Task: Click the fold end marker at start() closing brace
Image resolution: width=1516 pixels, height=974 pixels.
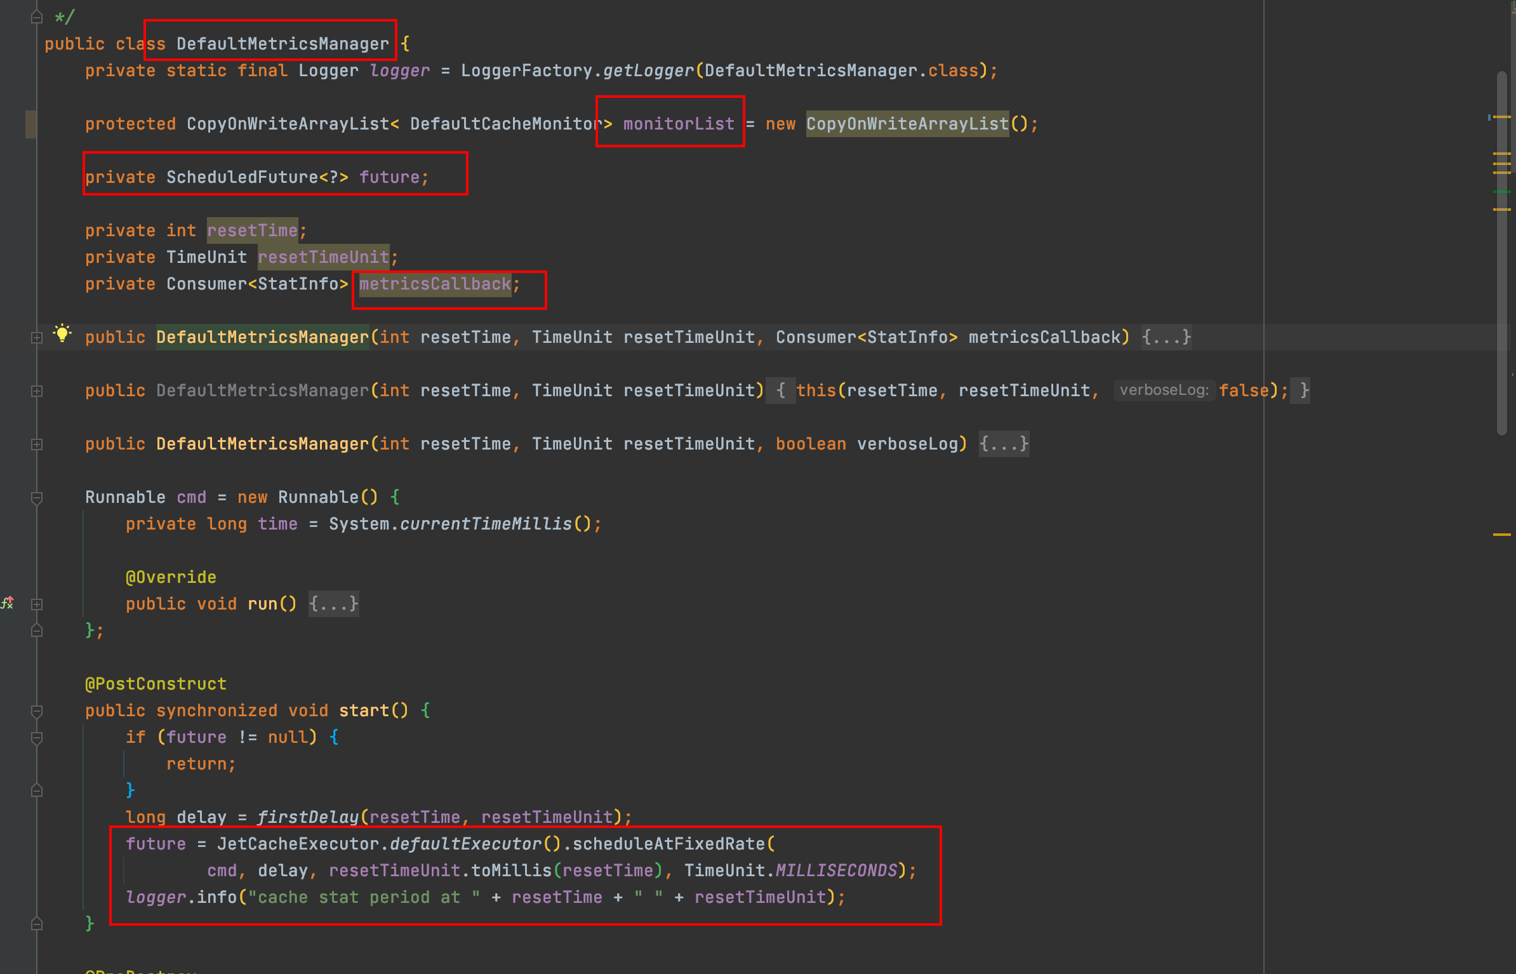Action: (37, 923)
